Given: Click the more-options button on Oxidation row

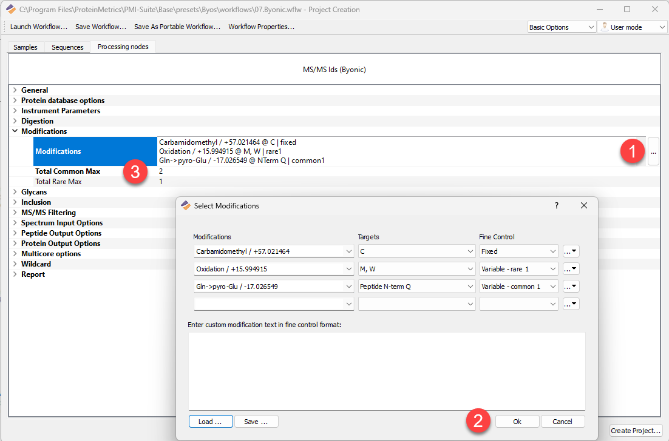Looking at the screenshot, I should tap(571, 269).
